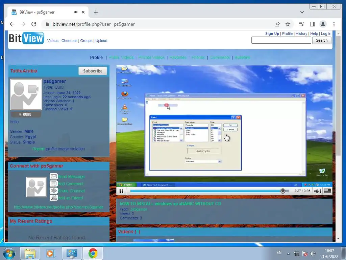Open the tab search chevron

tap(302, 12)
